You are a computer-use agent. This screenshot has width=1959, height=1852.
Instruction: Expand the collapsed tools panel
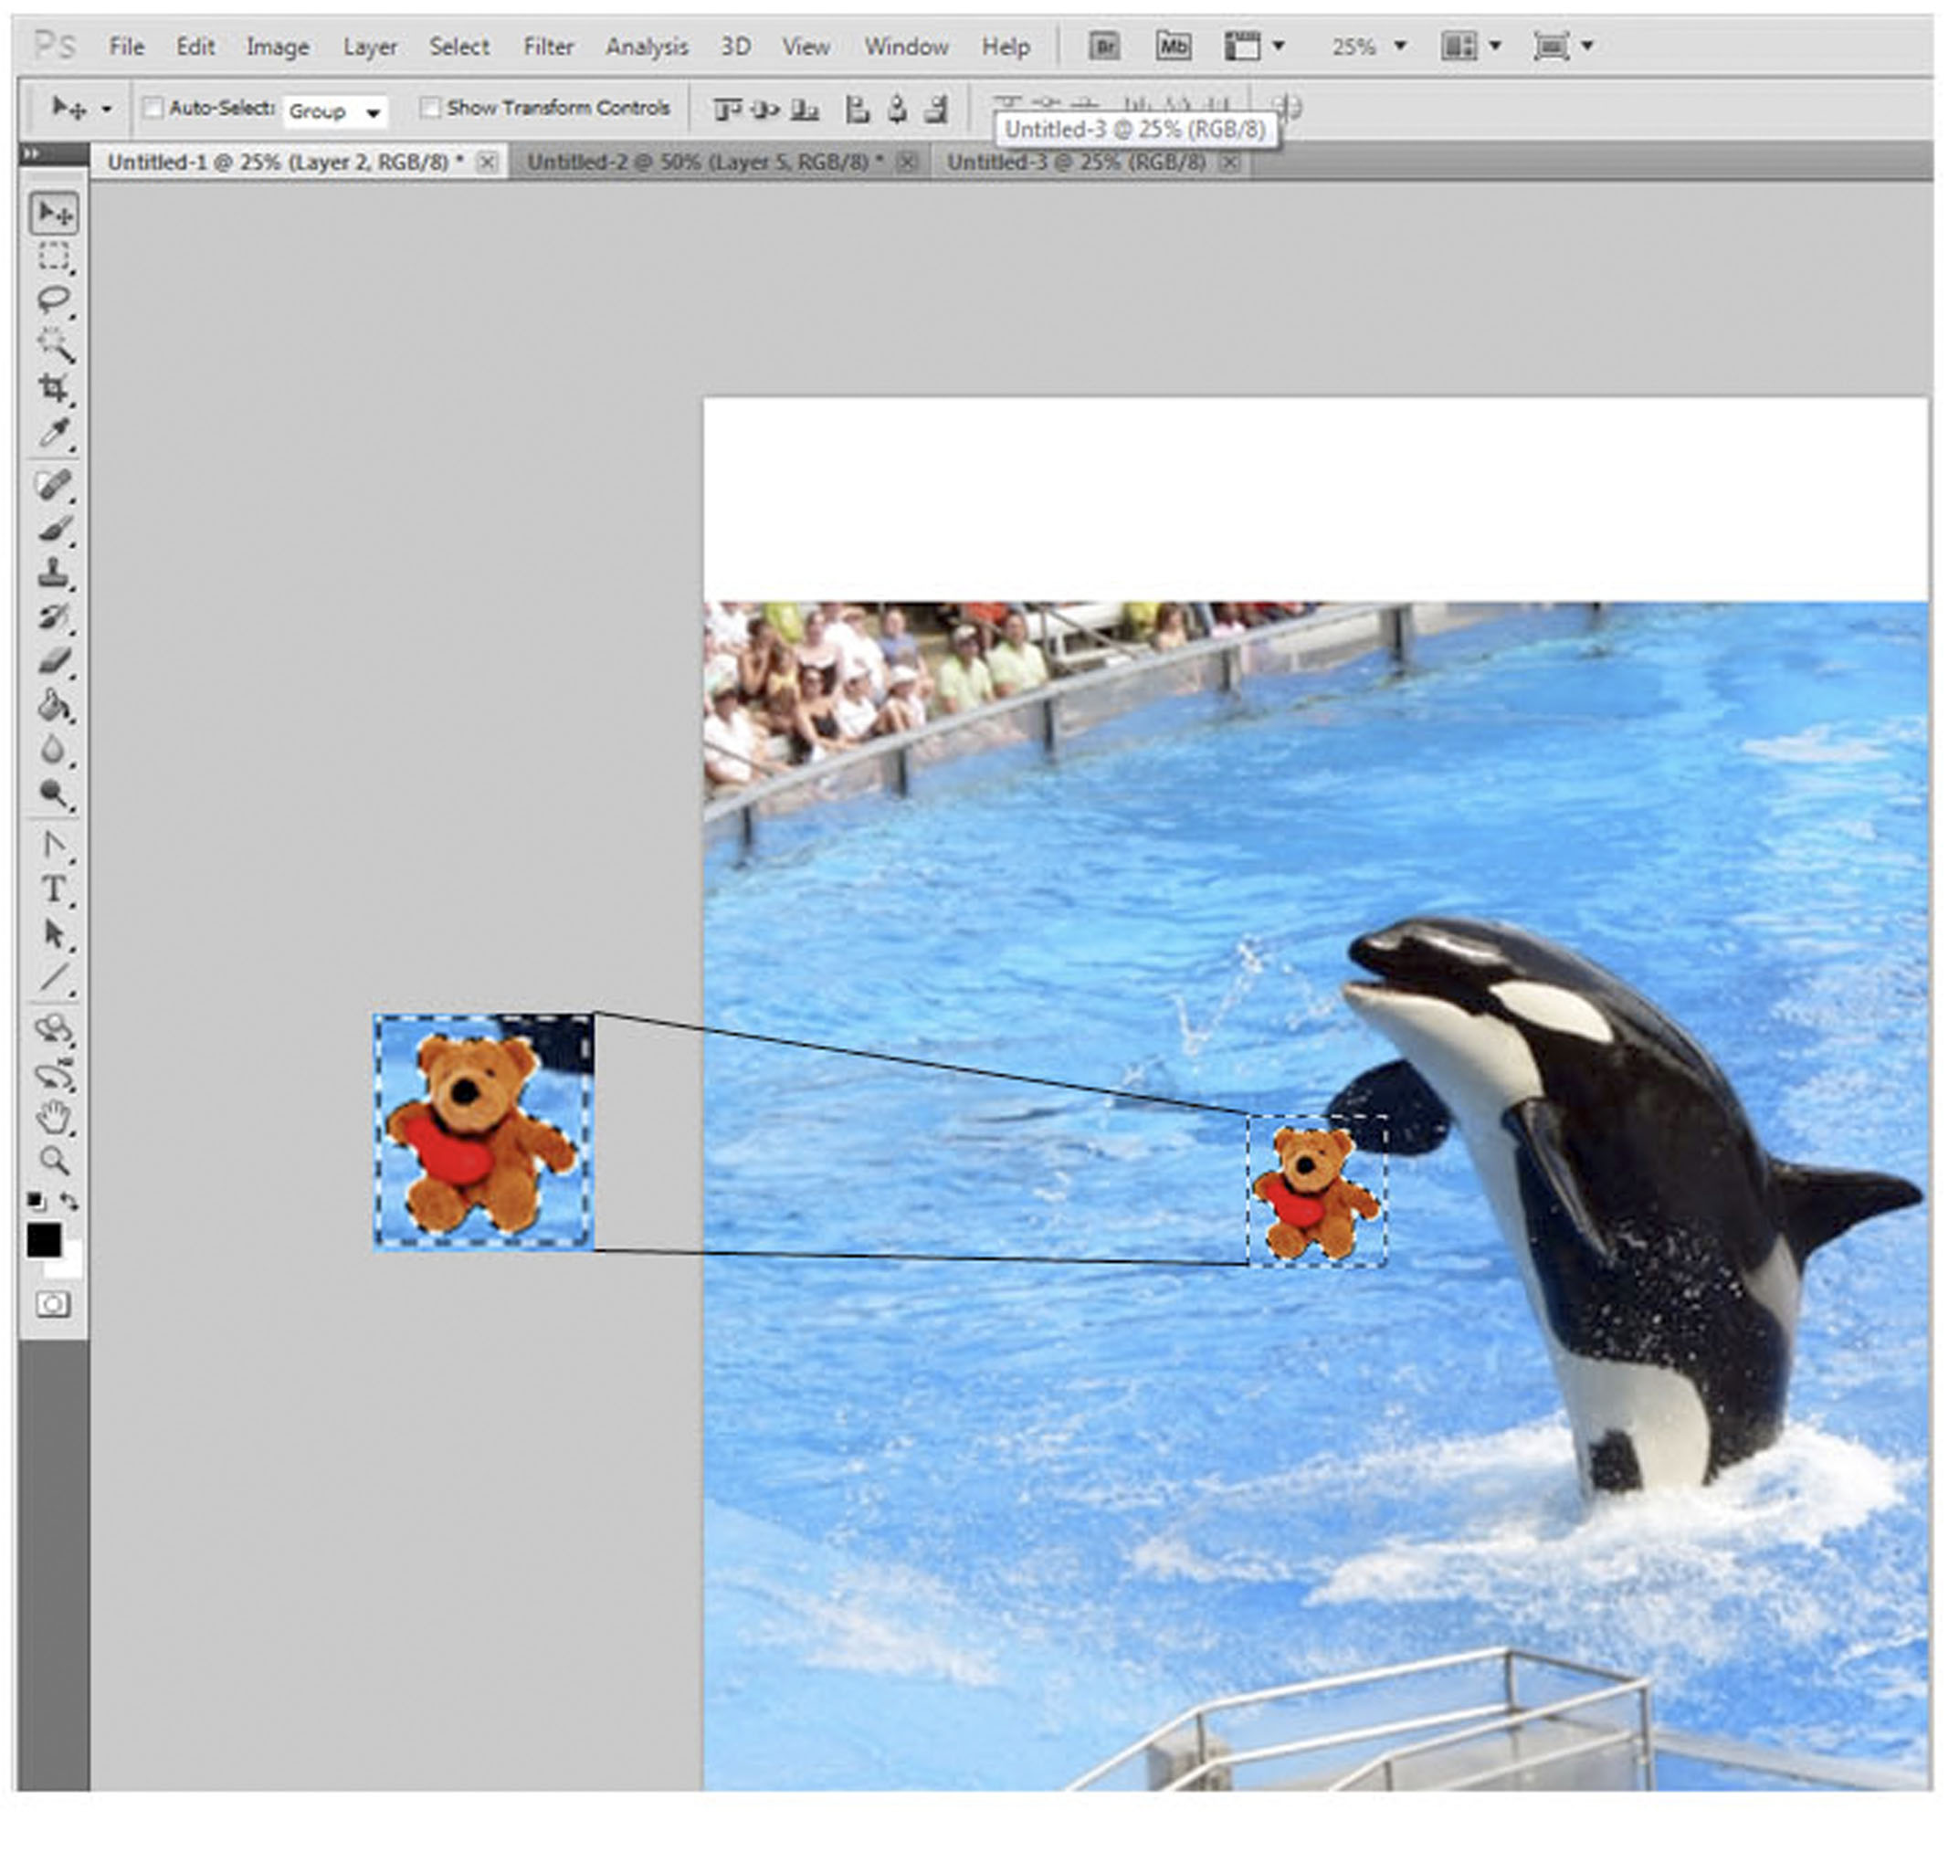click(32, 153)
